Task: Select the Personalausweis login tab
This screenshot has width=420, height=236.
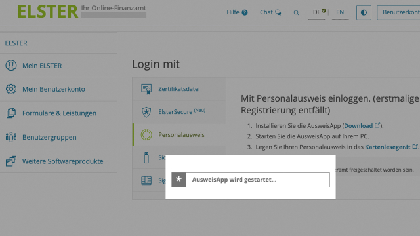Action: [179, 134]
